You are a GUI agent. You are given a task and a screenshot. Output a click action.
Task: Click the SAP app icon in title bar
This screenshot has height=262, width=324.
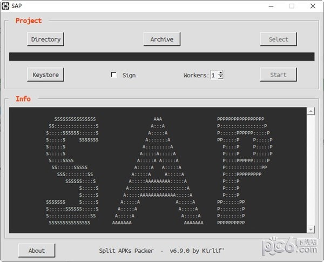(5, 6)
